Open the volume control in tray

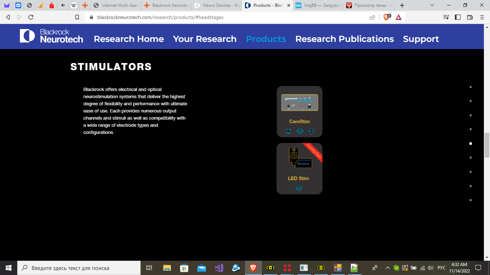pyautogui.click(x=430, y=268)
